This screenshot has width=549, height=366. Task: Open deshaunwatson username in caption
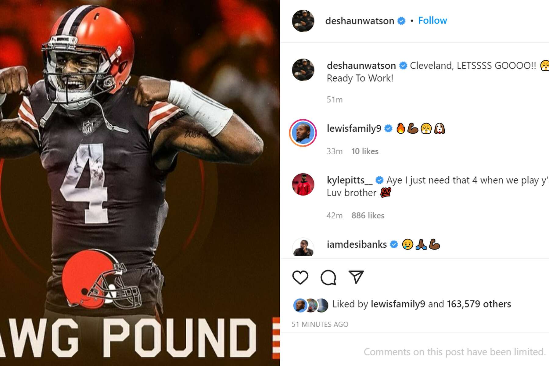pos(361,66)
